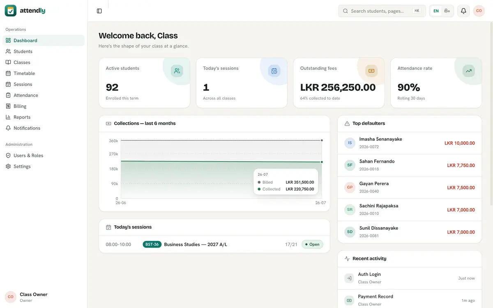Click the Outstanding fees banknote icon
The height and width of the screenshot is (308, 493).
tap(371, 71)
